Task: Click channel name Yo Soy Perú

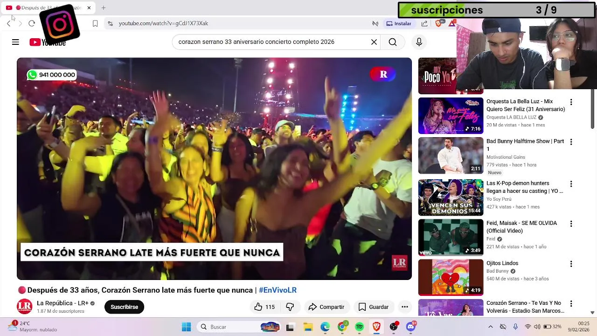Action: tap(499, 199)
